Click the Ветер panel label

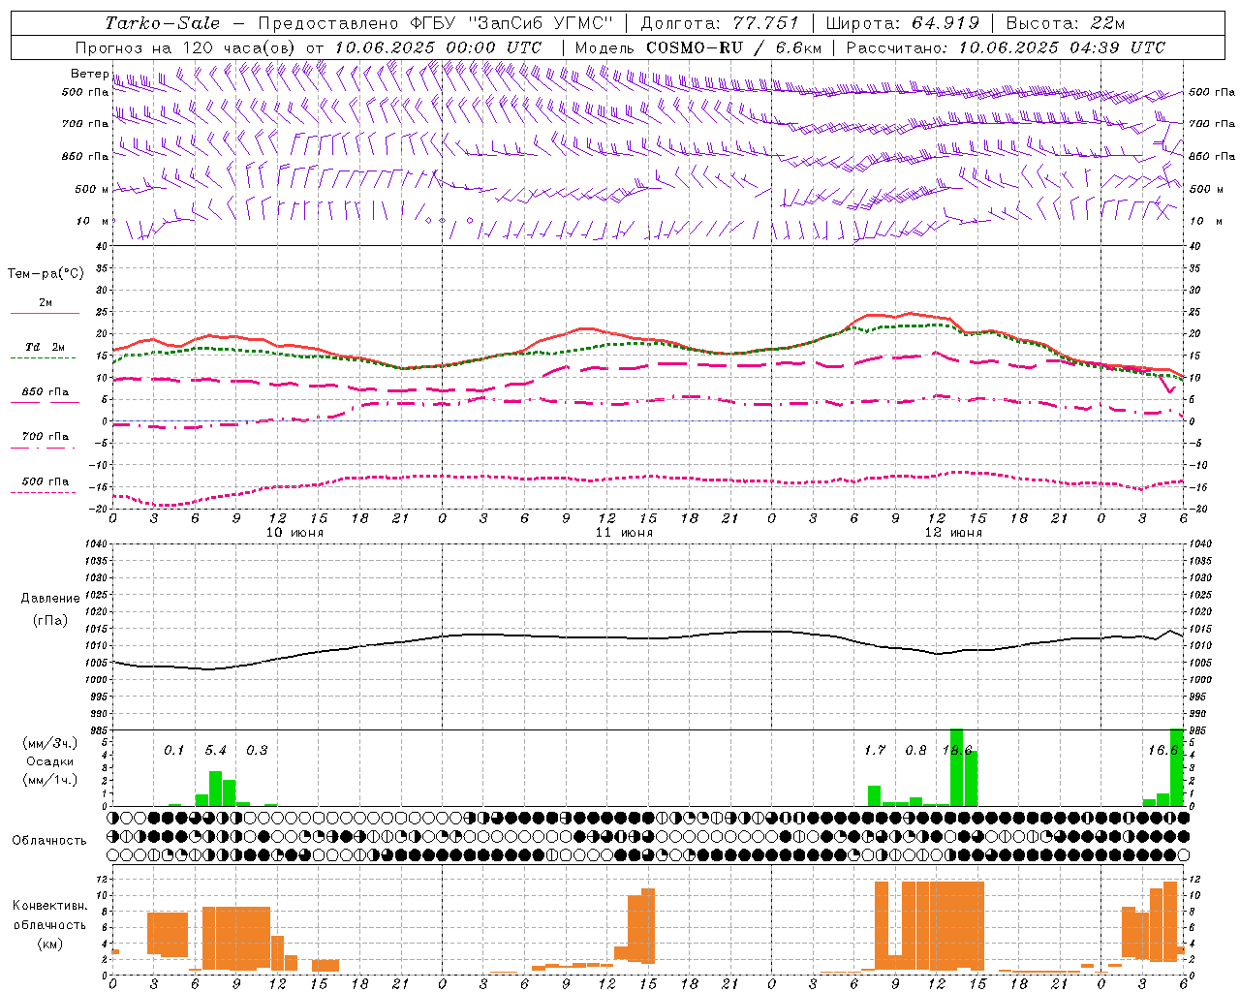pos(90,74)
